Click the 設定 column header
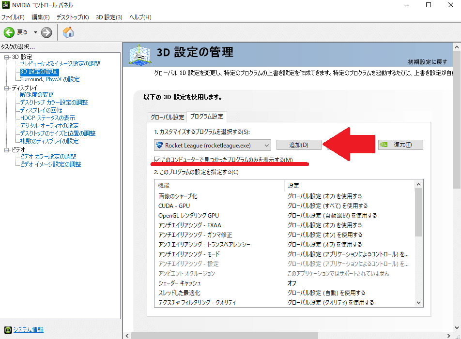Image resolution: width=461 pixels, height=339 pixels. click(349, 186)
